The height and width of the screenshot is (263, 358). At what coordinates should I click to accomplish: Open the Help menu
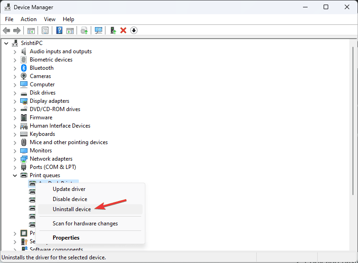(68, 19)
